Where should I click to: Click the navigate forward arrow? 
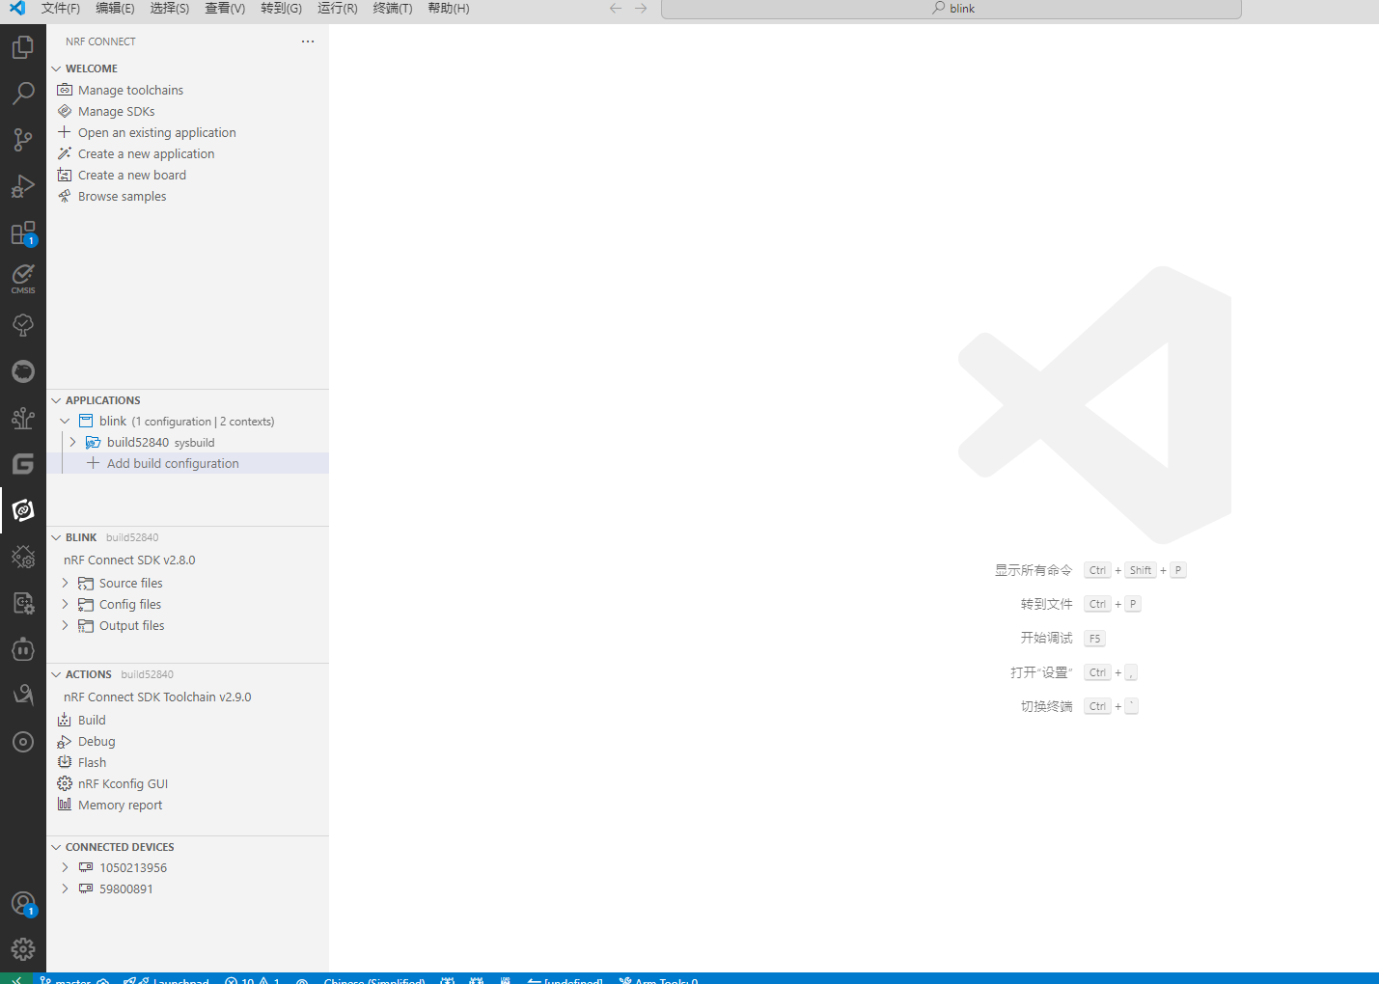click(641, 8)
